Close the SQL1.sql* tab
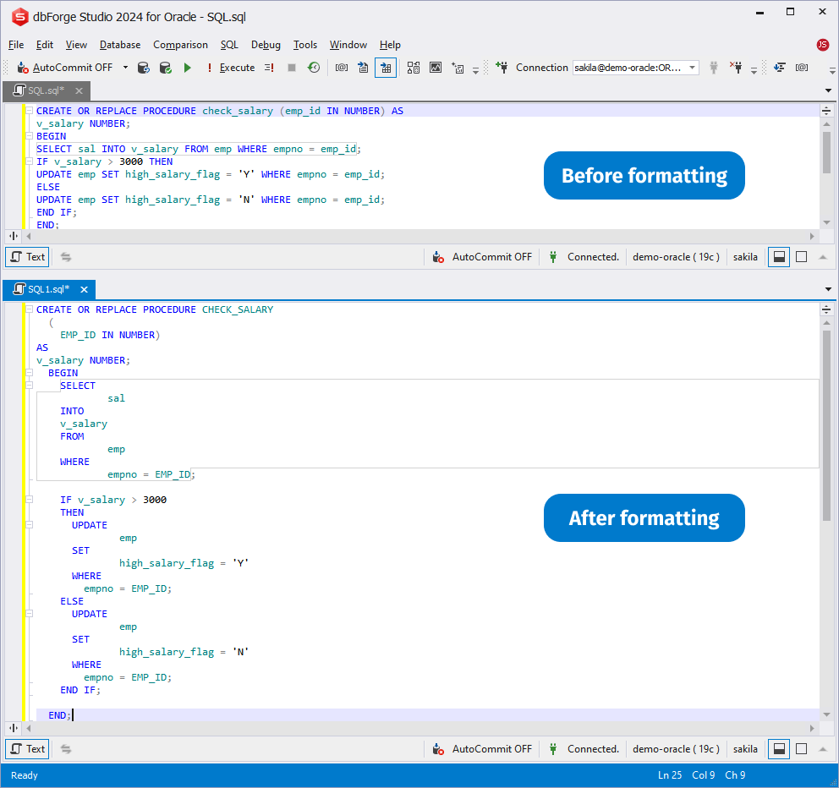The width and height of the screenshot is (839, 788). (84, 289)
